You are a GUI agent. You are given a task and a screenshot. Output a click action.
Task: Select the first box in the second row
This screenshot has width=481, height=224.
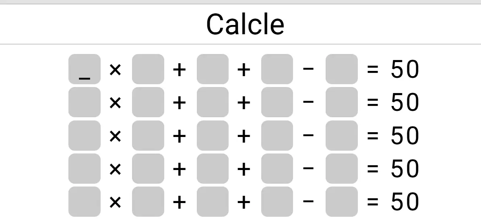(x=85, y=102)
